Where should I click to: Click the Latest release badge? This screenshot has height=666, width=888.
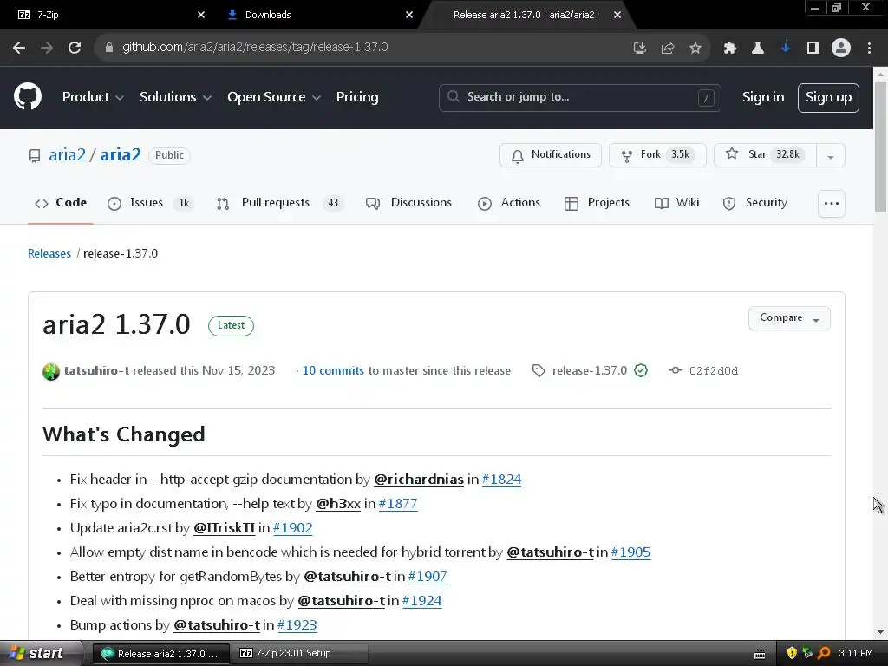(x=231, y=326)
